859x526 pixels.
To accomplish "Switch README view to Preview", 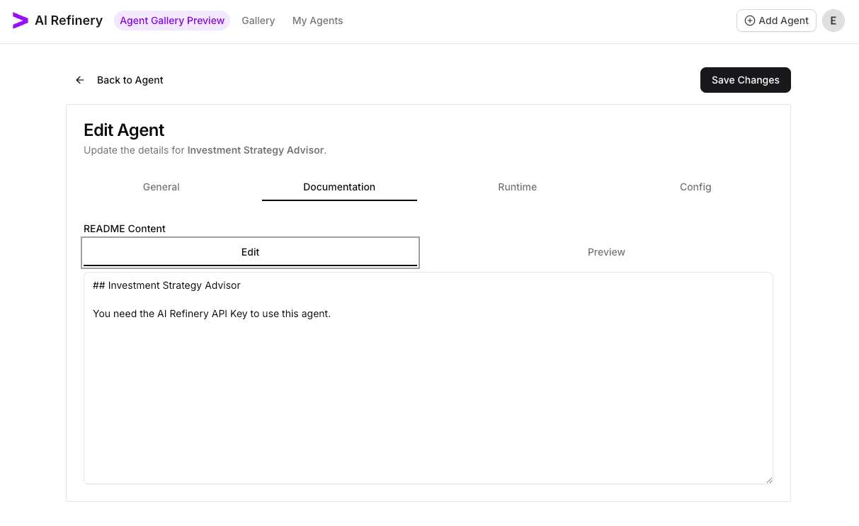I will pos(606,252).
